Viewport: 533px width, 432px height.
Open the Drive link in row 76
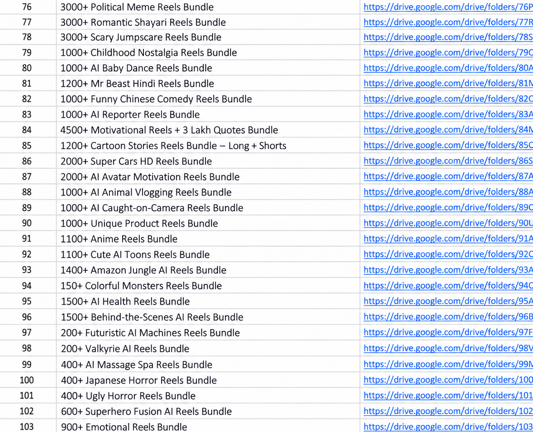click(448, 7)
